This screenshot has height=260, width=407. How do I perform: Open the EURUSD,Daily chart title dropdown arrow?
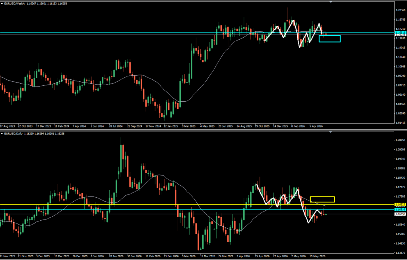2,134
